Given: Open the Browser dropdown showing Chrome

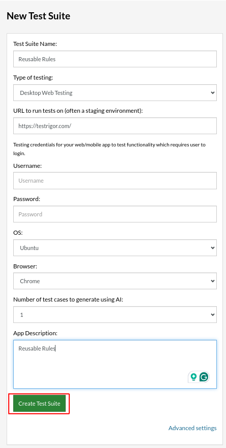Looking at the screenshot, I should click(x=115, y=281).
